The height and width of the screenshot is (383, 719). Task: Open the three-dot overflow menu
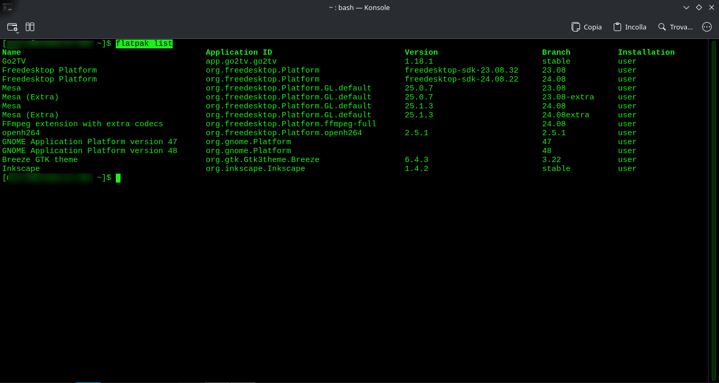[707, 27]
